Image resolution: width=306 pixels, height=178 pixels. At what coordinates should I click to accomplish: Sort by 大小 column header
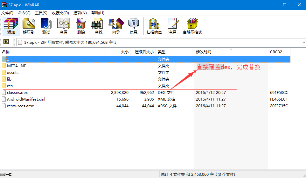[x=117, y=52]
